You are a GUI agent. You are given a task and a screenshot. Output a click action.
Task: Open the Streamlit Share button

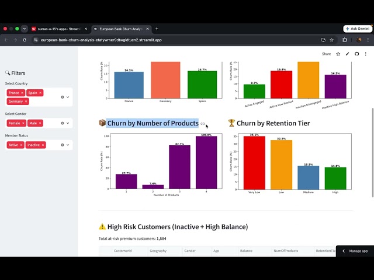pyautogui.click(x=326, y=54)
